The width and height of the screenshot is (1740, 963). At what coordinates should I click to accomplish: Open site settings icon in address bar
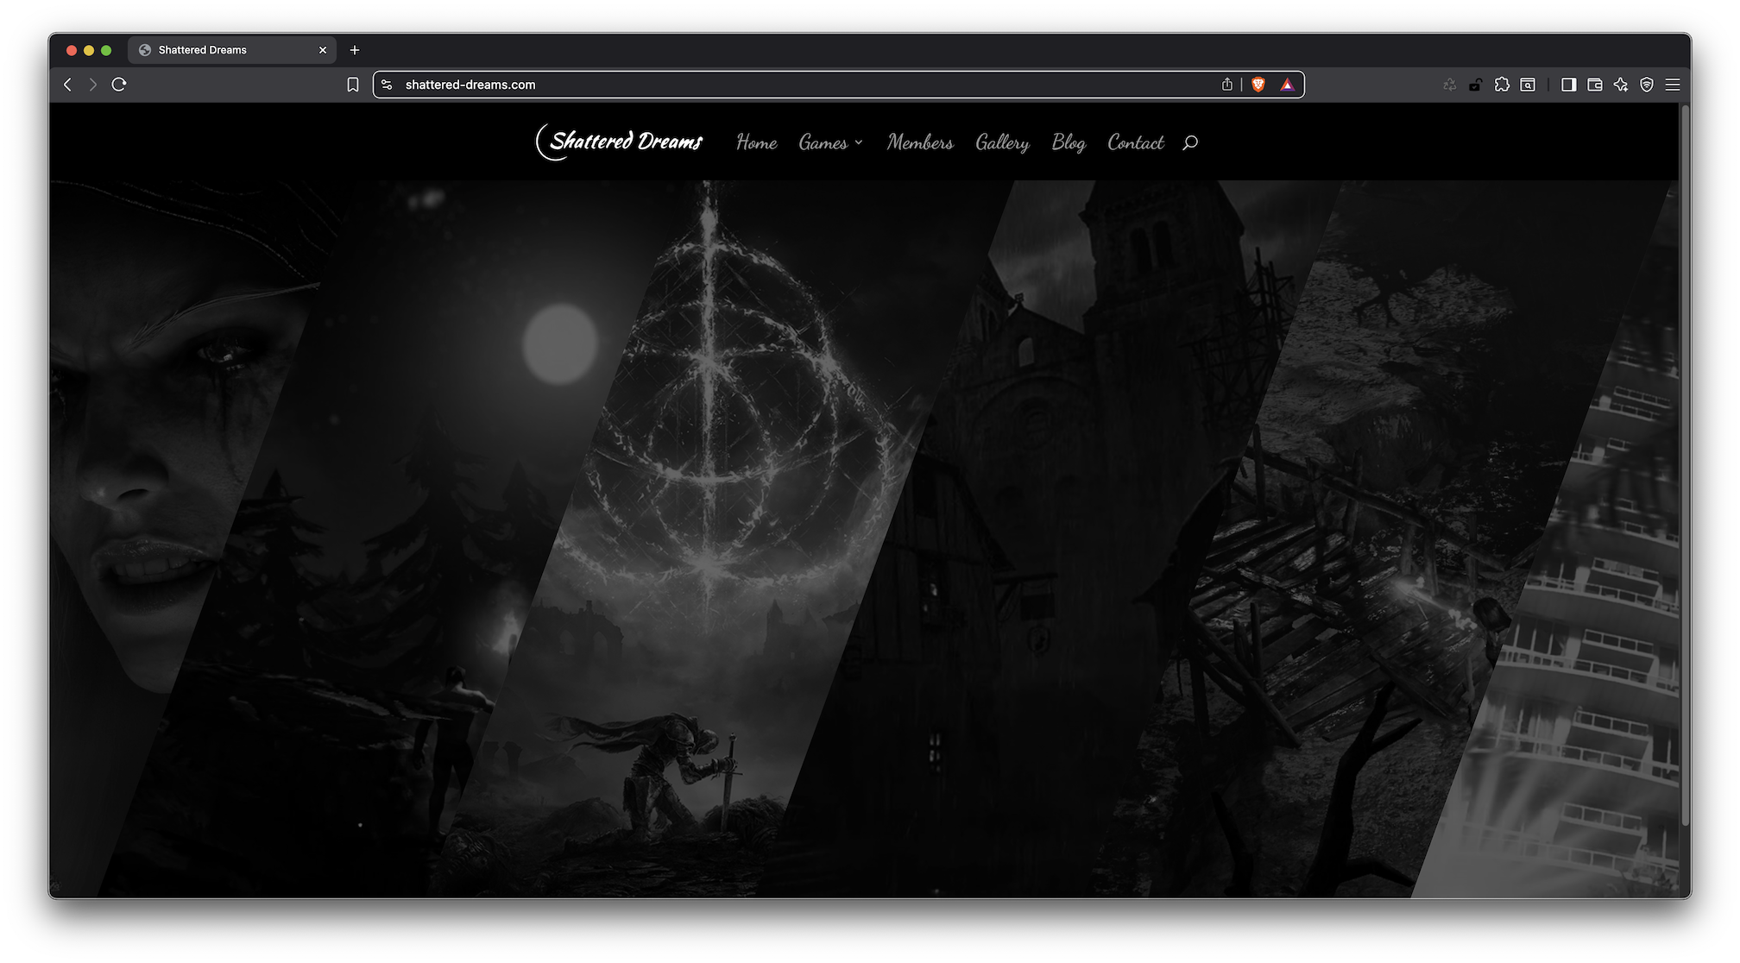pyautogui.click(x=388, y=85)
